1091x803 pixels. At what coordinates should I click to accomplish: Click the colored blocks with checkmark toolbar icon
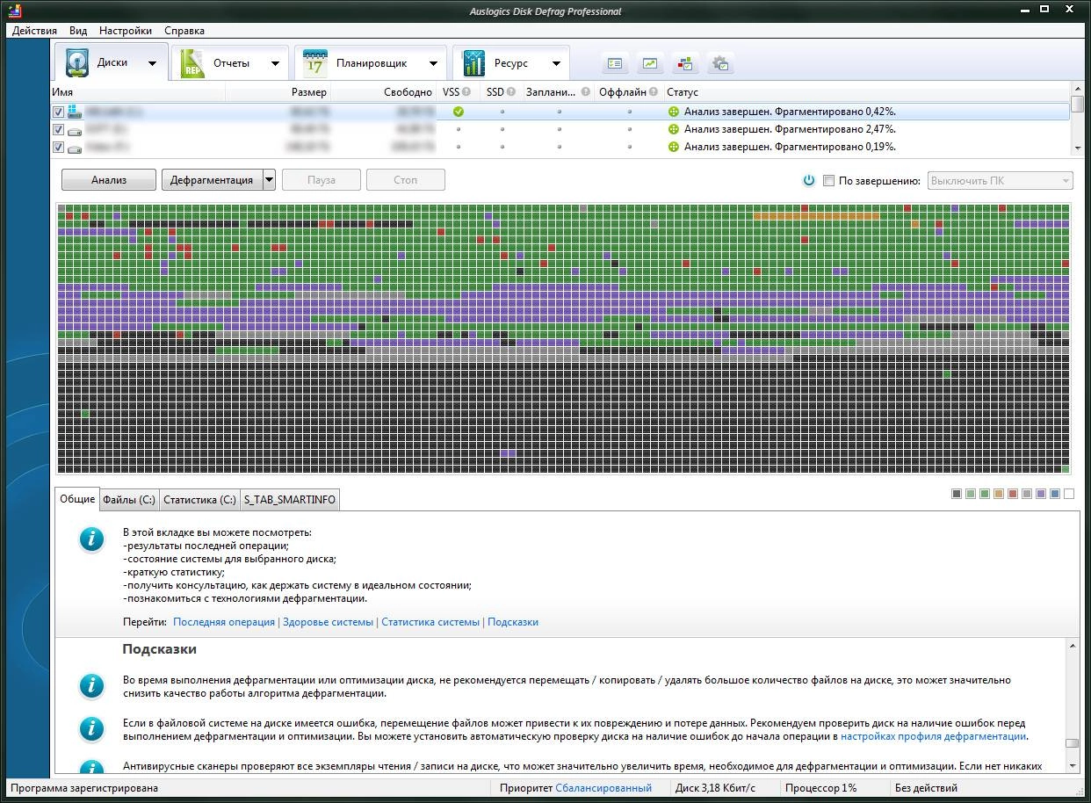(685, 63)
